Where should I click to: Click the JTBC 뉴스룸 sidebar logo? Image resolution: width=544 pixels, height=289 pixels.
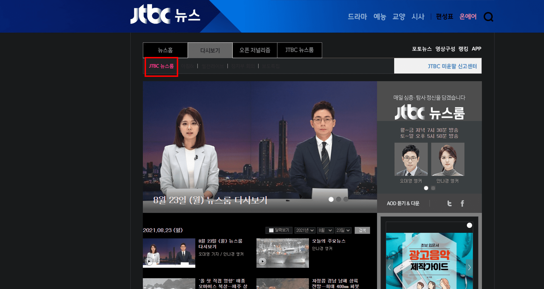429,112
